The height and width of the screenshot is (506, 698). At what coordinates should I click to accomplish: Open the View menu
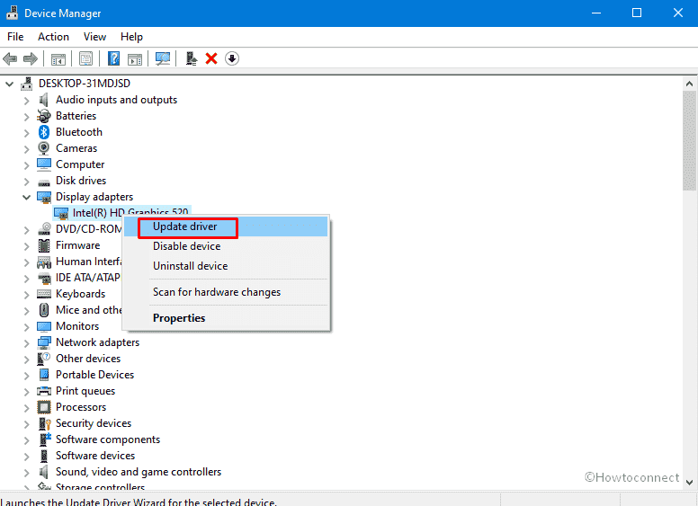[x=94, y=37]
